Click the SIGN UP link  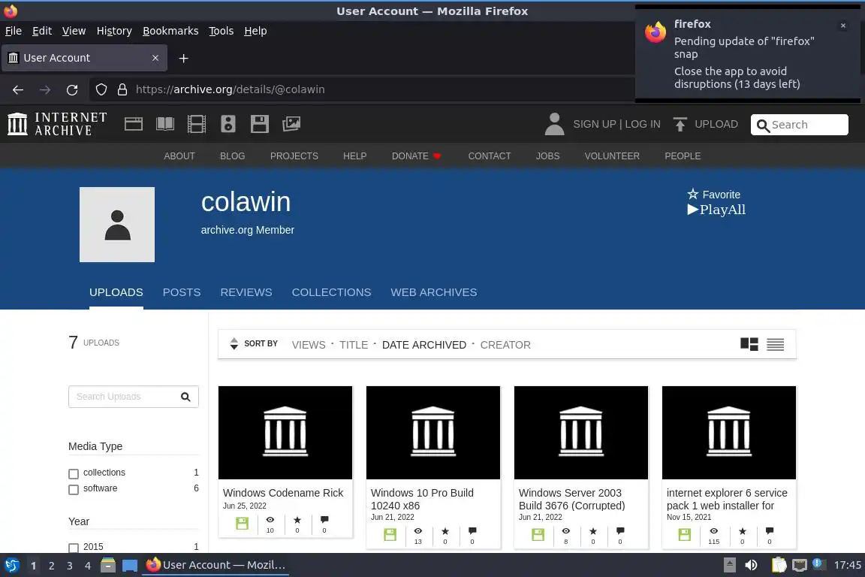[594, 124]
